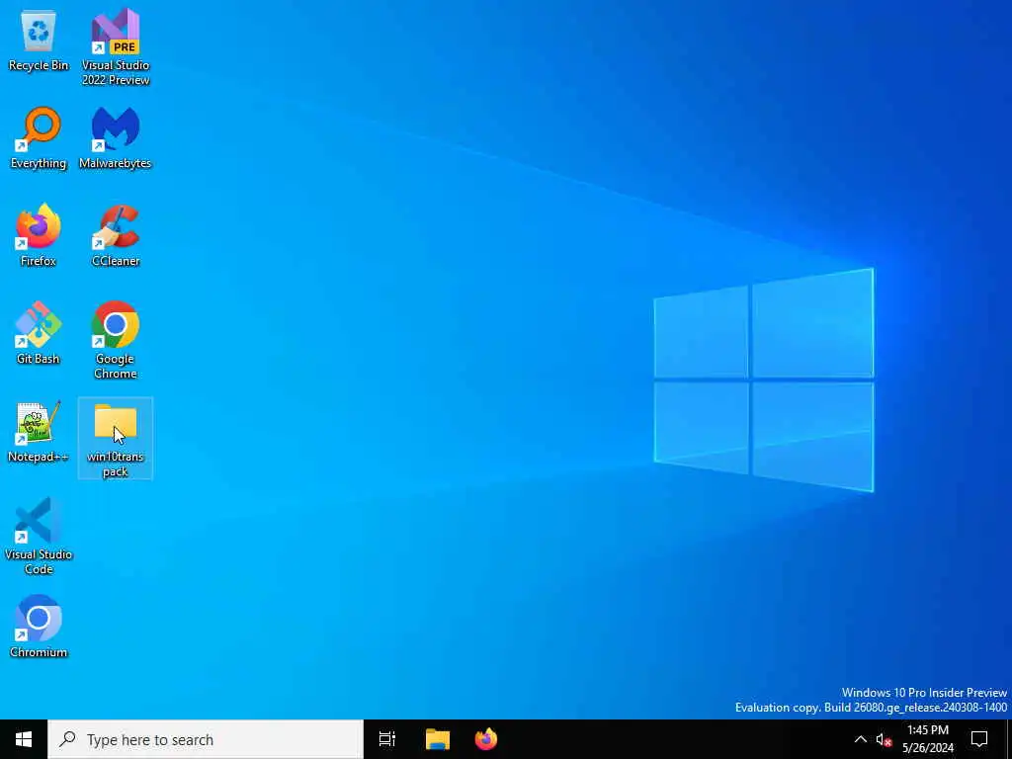Select the Git Bash desktop shortcut
This screenshot has width=1012, height=759.
(39, 332)
